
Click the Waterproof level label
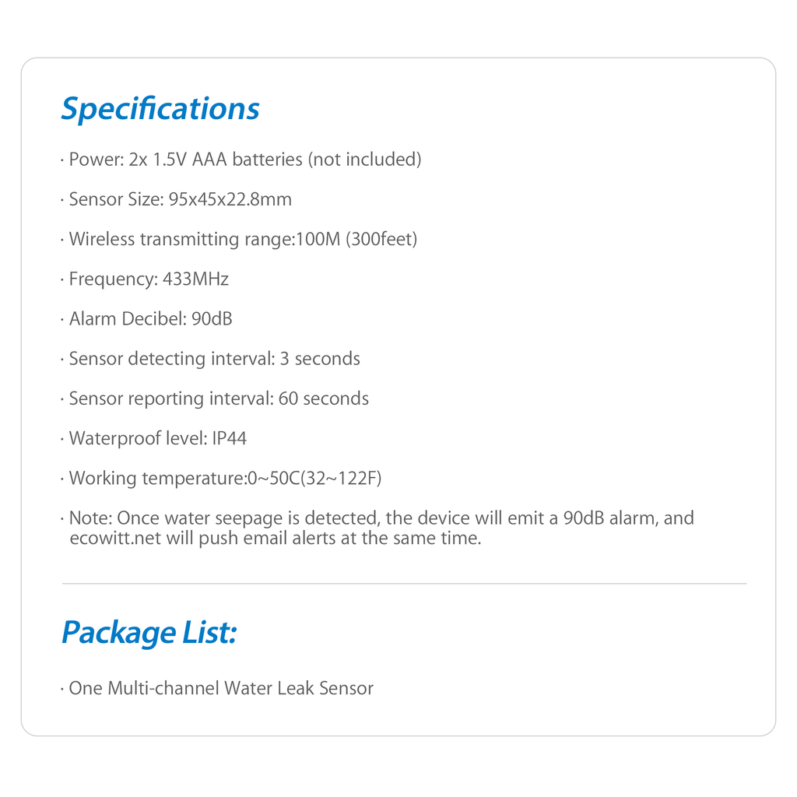[x=138, y=438]
